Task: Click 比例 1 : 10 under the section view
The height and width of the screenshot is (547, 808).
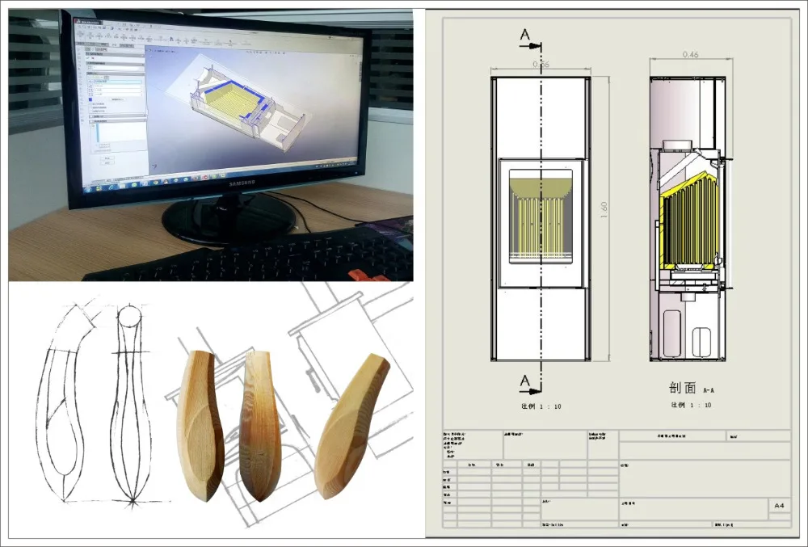Action: pos(691,405)
